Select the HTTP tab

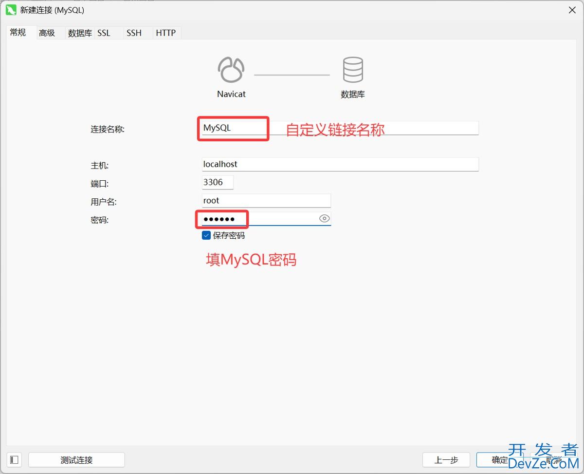tap(165, 33)
